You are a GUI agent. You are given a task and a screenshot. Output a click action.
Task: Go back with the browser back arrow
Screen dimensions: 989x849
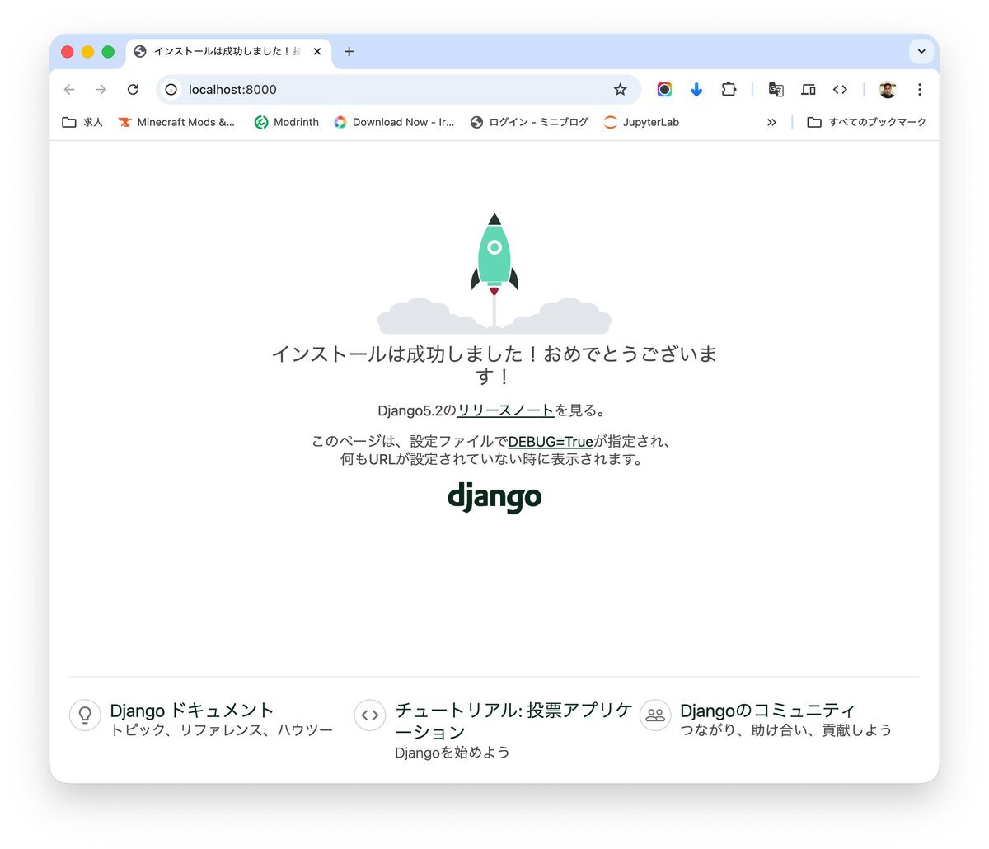point(69,89)
